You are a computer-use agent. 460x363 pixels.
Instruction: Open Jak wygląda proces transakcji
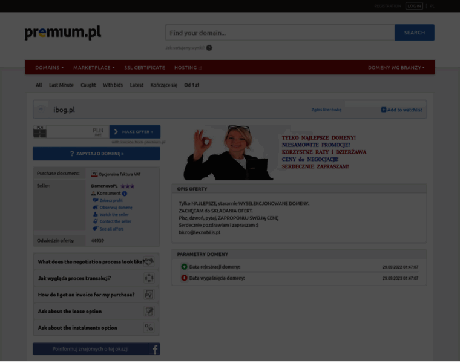[96, 278]
